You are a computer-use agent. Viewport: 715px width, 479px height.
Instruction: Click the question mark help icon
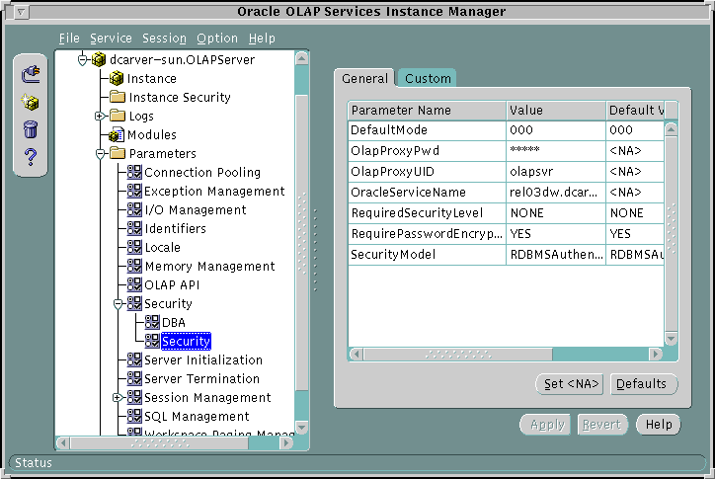pos(31,156)
